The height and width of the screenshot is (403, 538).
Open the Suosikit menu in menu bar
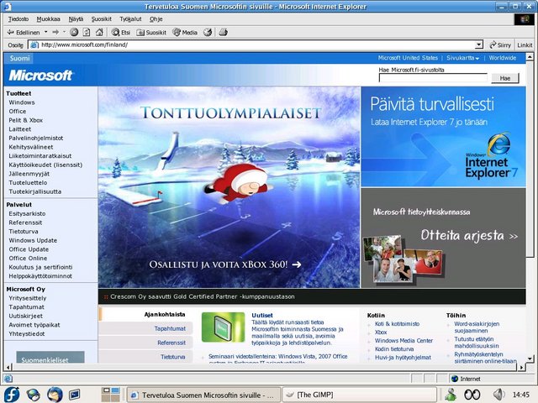pyautogui.click(x=101, y=19)
